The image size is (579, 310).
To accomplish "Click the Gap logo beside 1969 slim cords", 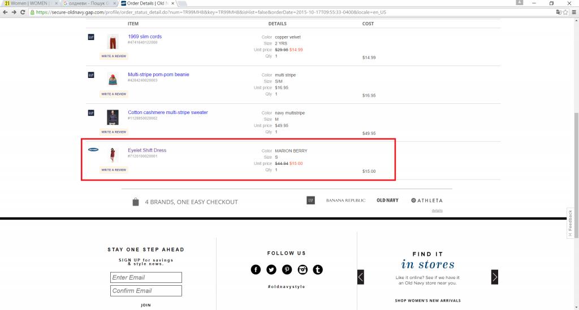I will click(x=91, y=37).
